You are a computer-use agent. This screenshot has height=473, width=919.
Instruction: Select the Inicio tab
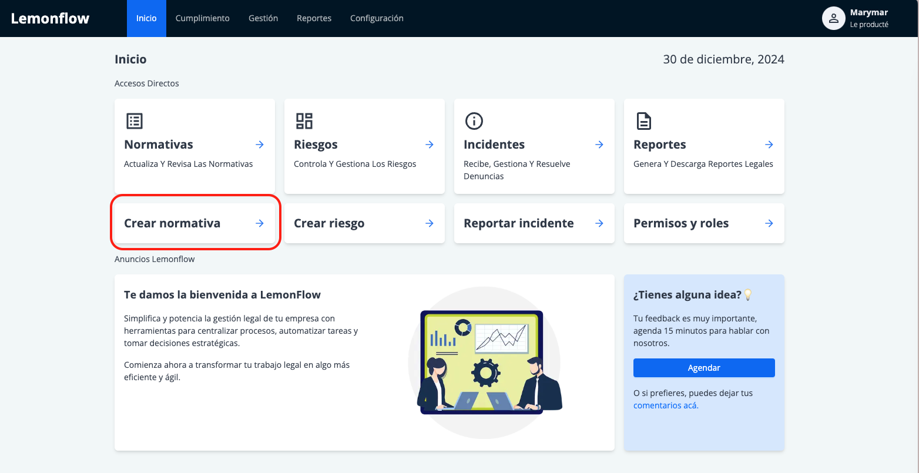pos(146,18)
